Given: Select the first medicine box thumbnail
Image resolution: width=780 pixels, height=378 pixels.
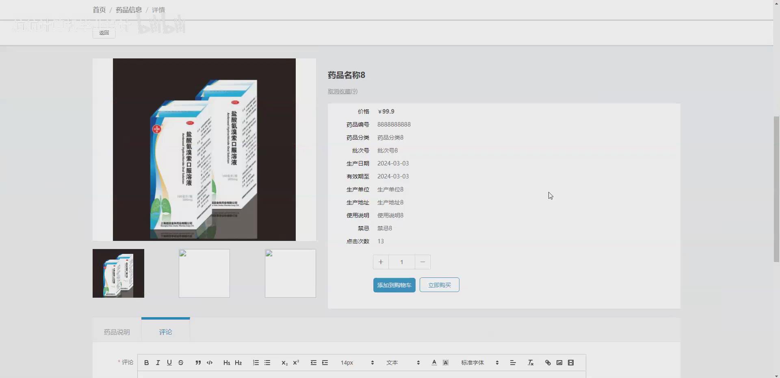Looking at the screenshot, I should pyautogui.click(x=118, y=273).
